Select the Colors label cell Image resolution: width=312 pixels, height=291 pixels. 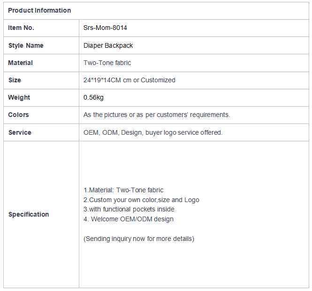tap(41, 115)
